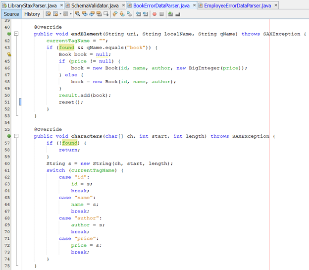The image size is (309, 270).
Task: Close the BookErrorDataParser.java tab
Action: (x=194, y=5)
